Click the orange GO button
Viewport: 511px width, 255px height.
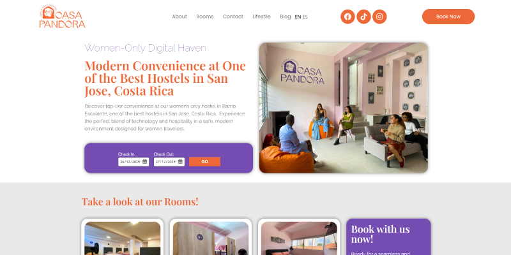(x=204, y=162)
